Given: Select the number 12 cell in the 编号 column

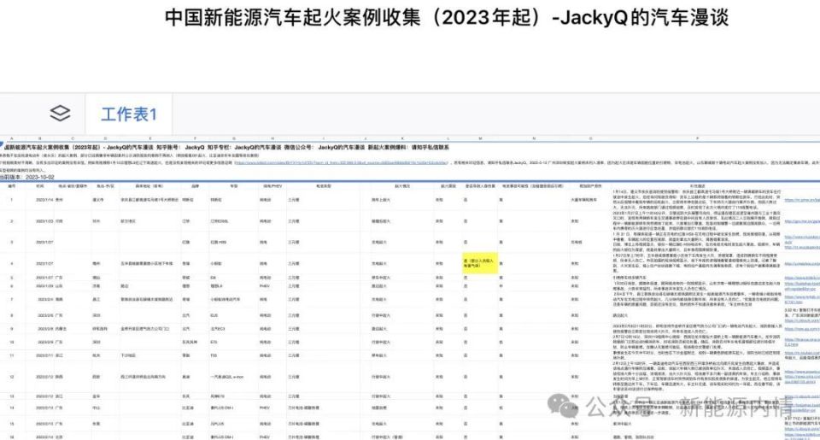Looking at the screenshot, I should click(x=11, y=377).
